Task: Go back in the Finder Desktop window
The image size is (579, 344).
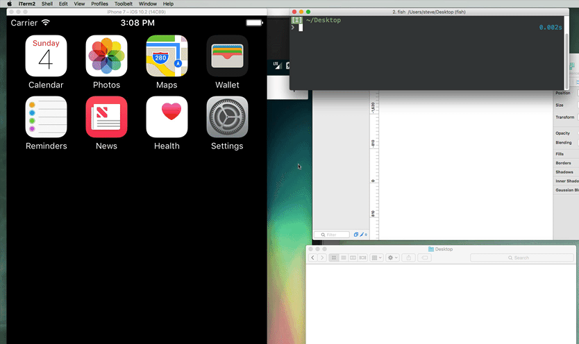Action: [313, 258]
